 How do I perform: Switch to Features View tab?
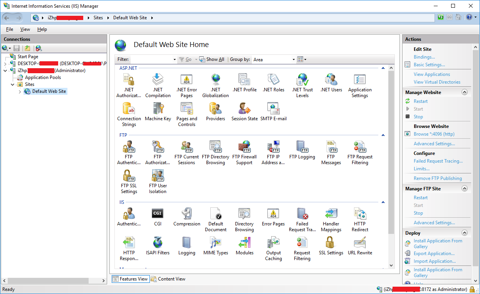click(130, 279)
